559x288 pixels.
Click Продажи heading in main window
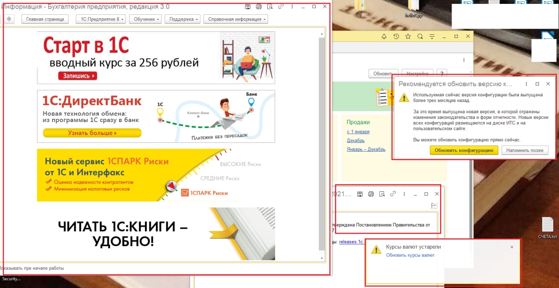coord(358,122)
